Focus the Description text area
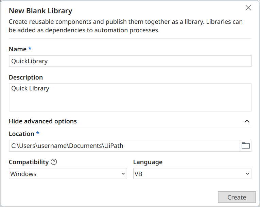The width and height of the screenshot is (260, 207). coord(129,98)
